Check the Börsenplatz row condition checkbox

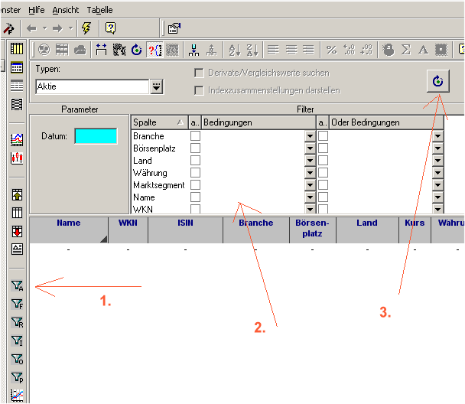coord(195,148)
